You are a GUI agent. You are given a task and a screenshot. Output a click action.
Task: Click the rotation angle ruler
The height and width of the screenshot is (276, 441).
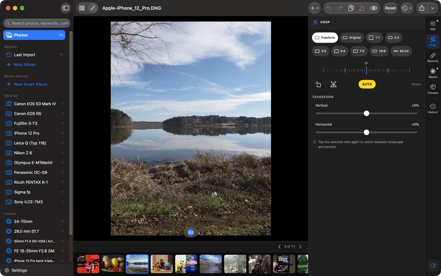366,70
